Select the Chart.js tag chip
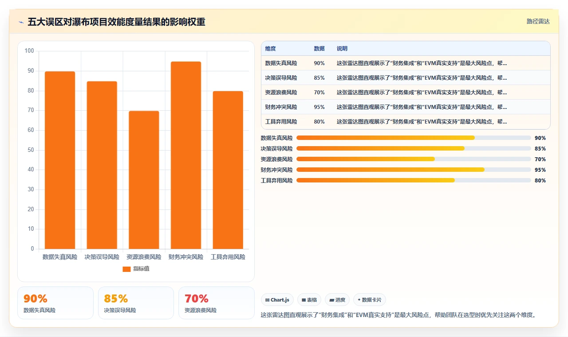Screen dimensions: 568x337 point(277,300)
